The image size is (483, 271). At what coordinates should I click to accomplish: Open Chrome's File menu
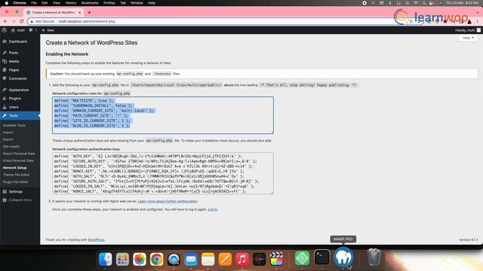click(x=34, y=3)
